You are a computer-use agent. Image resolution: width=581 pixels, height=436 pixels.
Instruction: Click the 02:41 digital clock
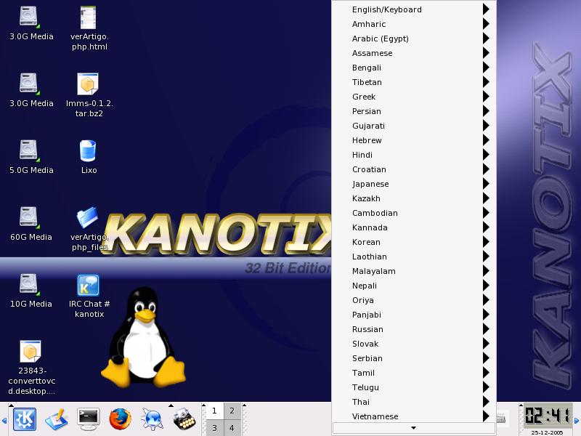(x=548, y=415)
